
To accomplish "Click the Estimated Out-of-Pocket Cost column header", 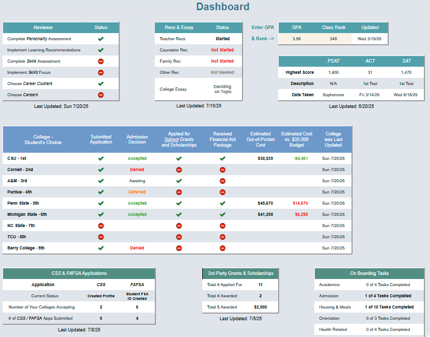I will tap(260, 139).
